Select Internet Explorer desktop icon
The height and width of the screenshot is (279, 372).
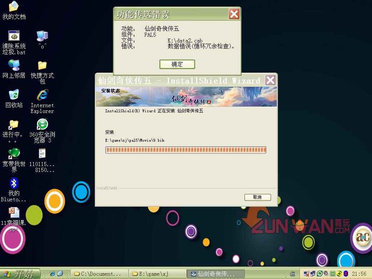click(x=43, y=102)
